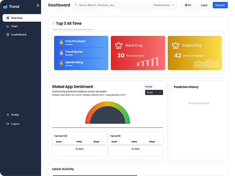Click the globe language icon

coord(186,5)
